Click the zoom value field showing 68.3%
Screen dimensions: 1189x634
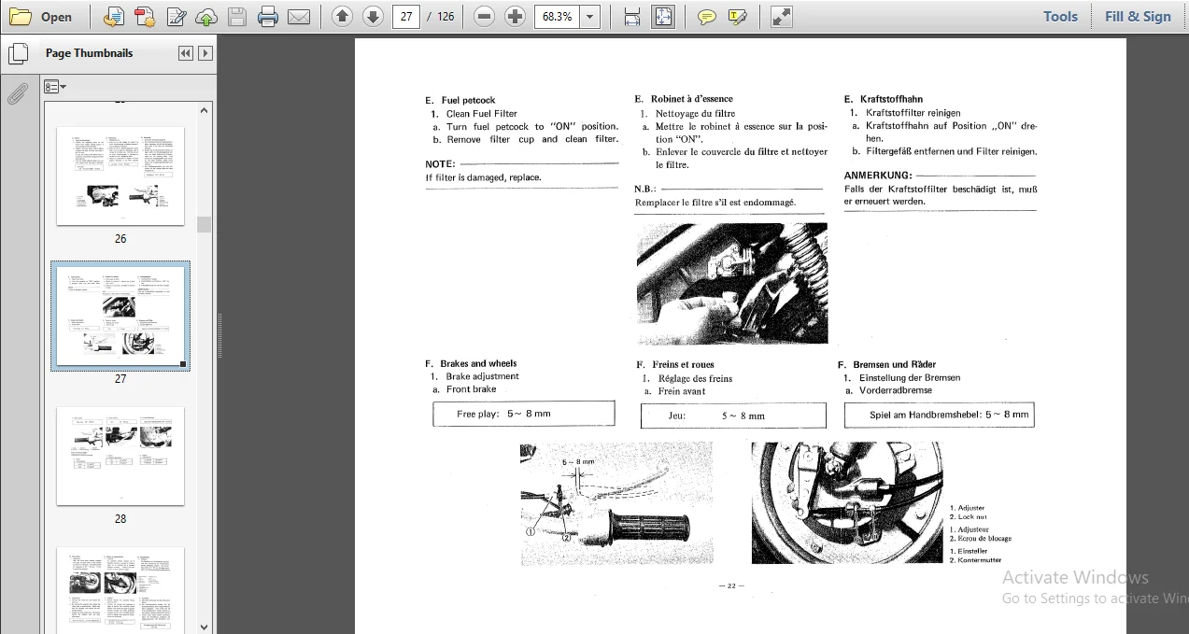pyautogui.click(x=557, y=16)
